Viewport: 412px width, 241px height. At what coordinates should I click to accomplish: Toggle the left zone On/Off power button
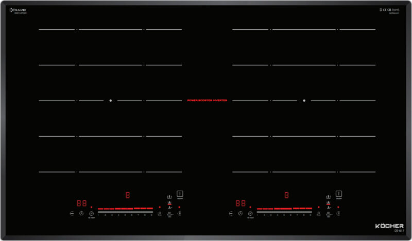pyautogui.click(x=180, y=194)
